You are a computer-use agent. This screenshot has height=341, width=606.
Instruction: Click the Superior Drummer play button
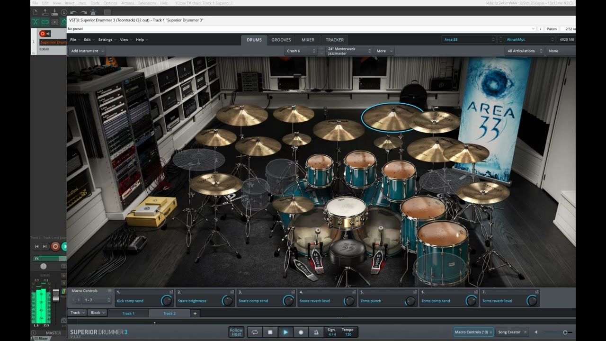[285, 332]
